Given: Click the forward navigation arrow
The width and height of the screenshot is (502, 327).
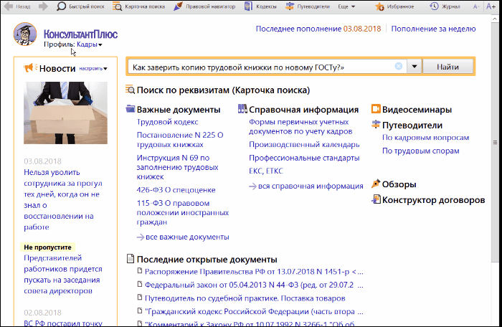Looking at the screenshot, I should (43, 6).
